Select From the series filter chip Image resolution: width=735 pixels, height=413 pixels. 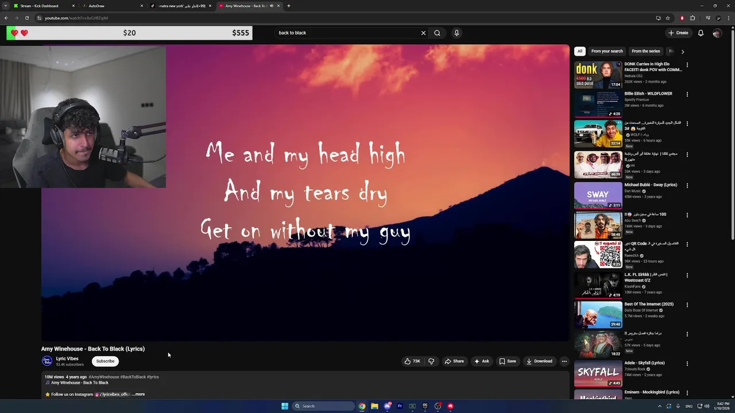[646, 51]
